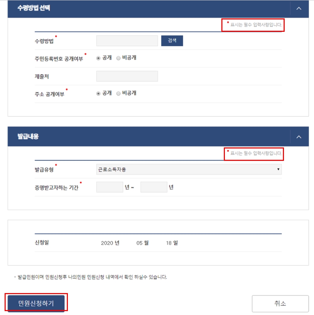Click the 05 월 application month value
Screen dimensions: 314x315
click(143, 243)
